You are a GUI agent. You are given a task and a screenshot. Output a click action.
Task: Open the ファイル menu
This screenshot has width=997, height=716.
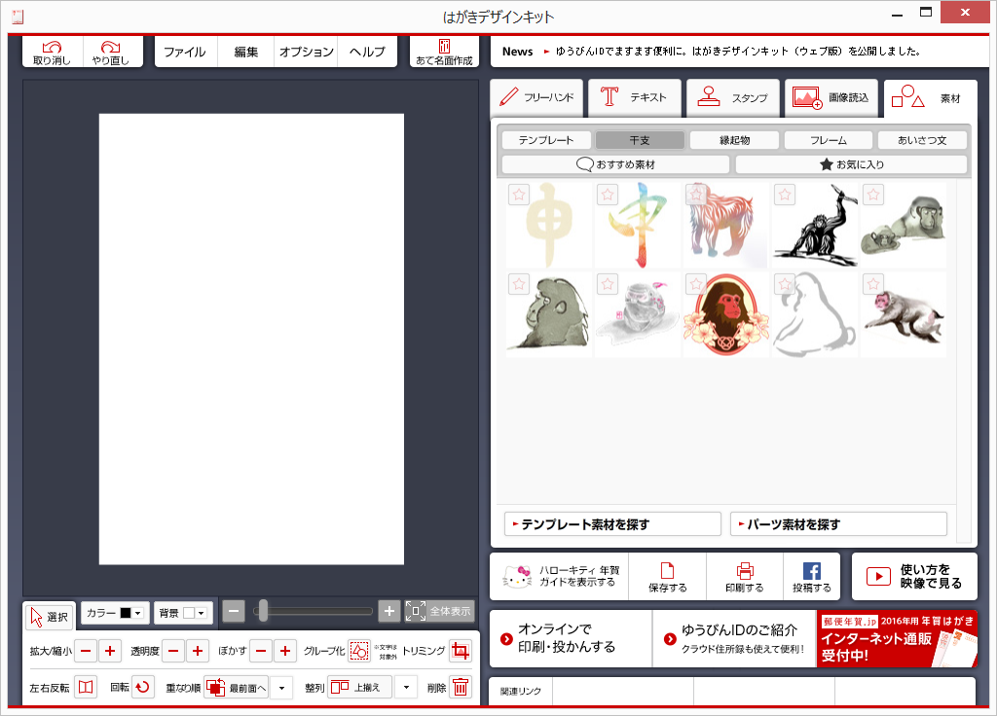point(186,50)
